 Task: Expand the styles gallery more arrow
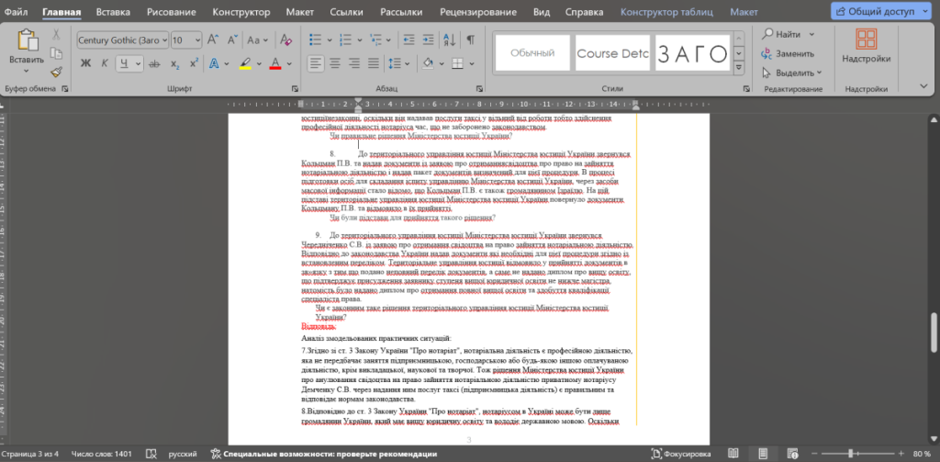[x=739, y=68]
